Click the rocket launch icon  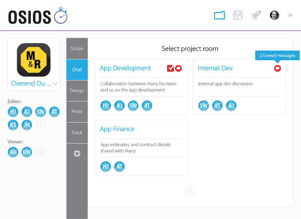[256, 15]
